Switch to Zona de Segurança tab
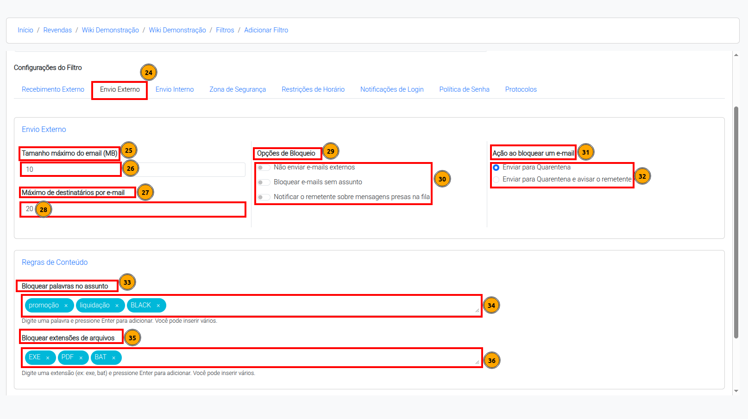Viewport: 748px width, 419px height. click(x=238, y=89)
